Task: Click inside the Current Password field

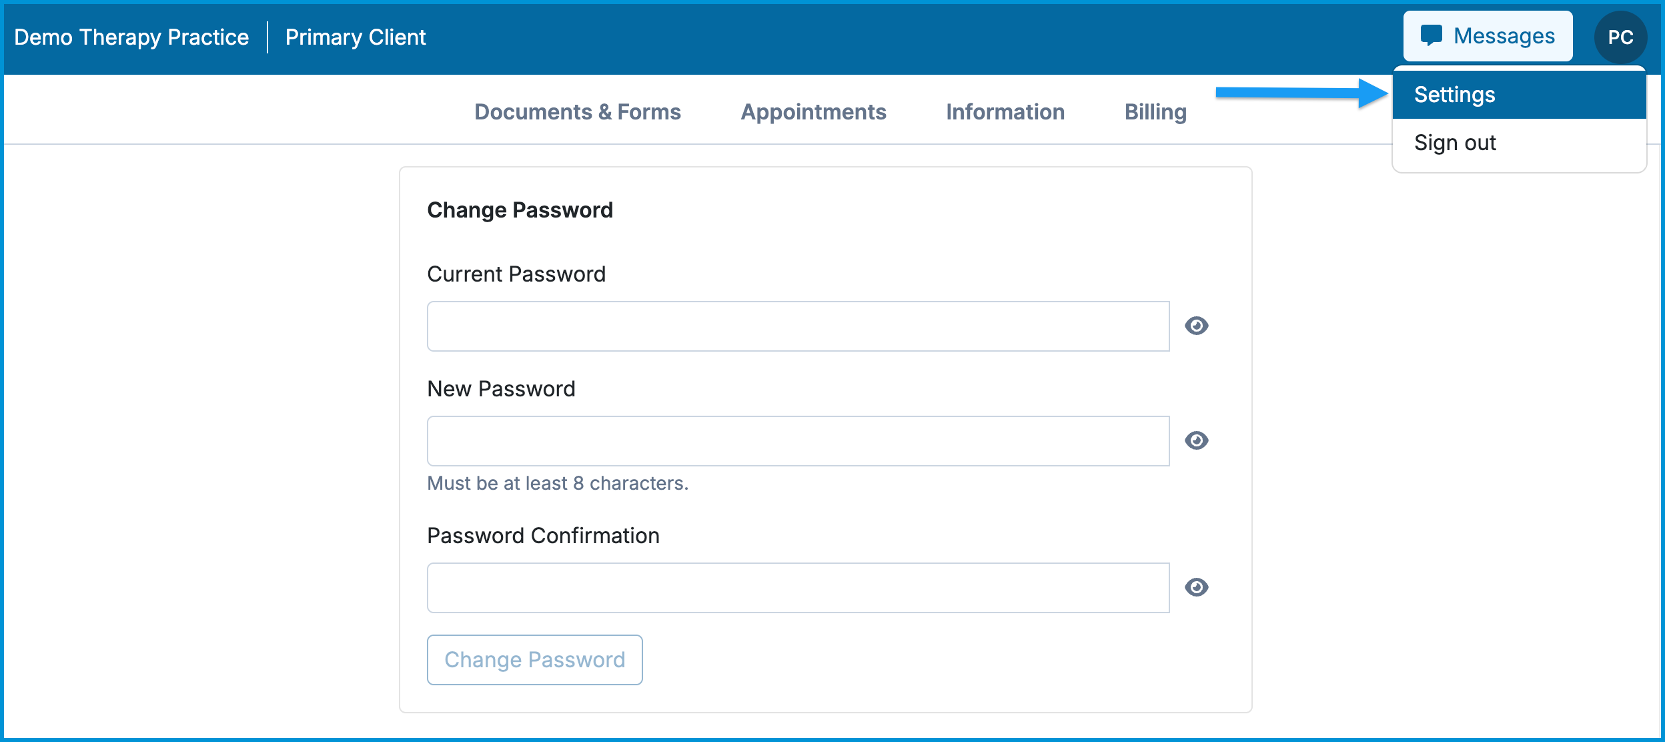Action: (x=798, y=326)
